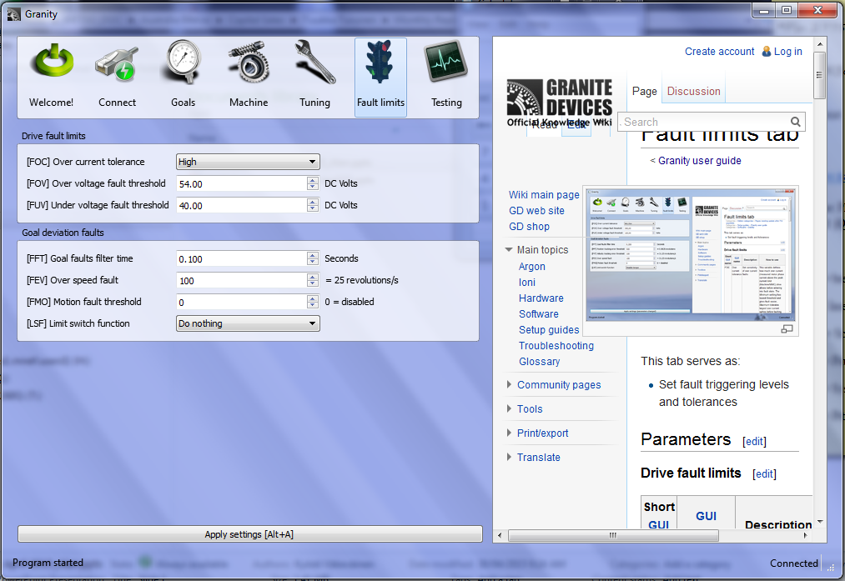This screenshot has width=845, height=581.
Task: Open the Troubleshooting link
Action: coord(556,346)
